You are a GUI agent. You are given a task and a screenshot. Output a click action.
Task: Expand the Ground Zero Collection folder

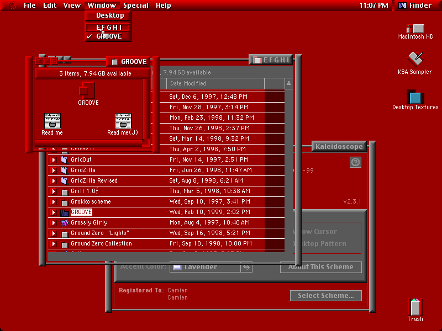pyautogui.click(x=53, y=244)
